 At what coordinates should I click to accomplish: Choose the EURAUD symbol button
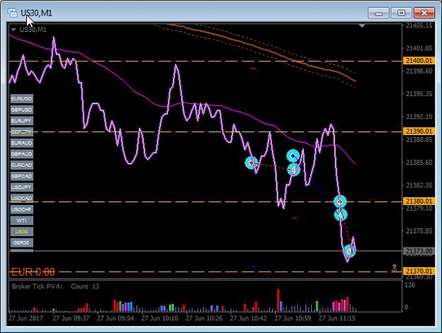22,143
